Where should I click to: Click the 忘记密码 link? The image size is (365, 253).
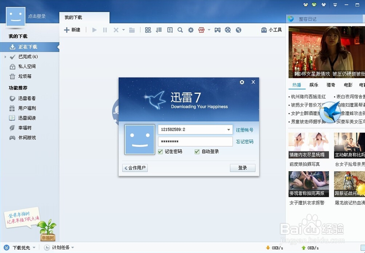coord(245,142)
